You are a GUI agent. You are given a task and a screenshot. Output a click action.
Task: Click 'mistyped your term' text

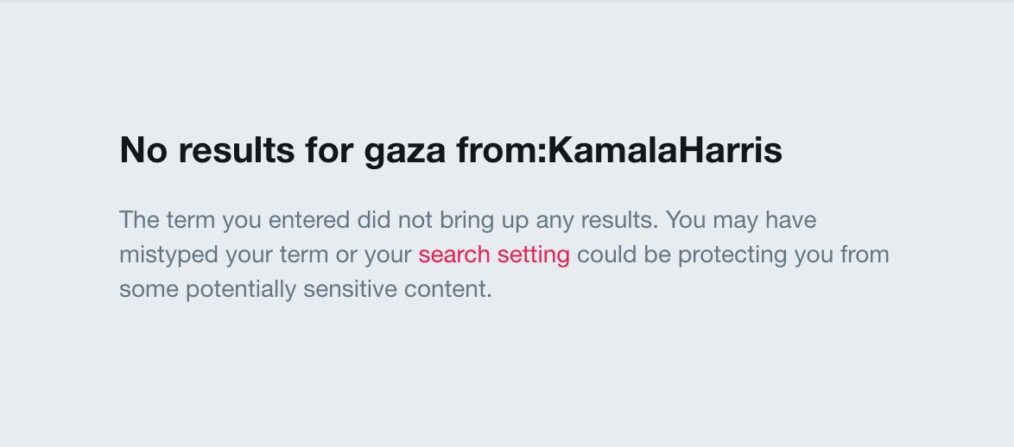[224, 255]
